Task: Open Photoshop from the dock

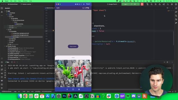Action: click(64, 96)
